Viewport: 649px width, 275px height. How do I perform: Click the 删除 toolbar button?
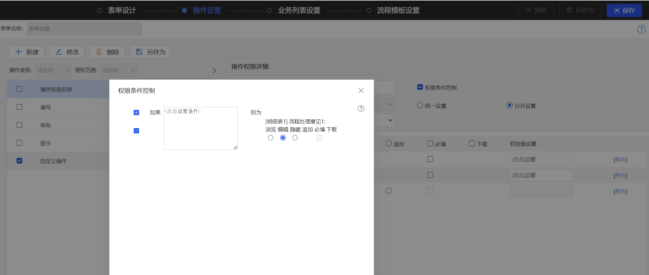pyautogui.click(x=107, y=52)
